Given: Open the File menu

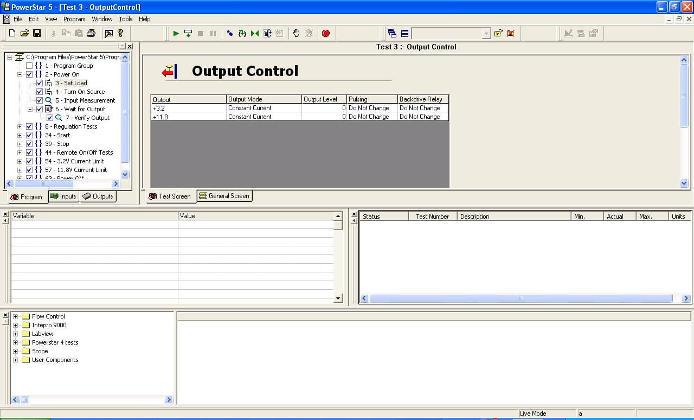Looking at the screenshot, I should coord(18,19).
